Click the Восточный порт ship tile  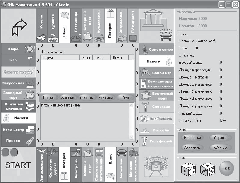156,95
